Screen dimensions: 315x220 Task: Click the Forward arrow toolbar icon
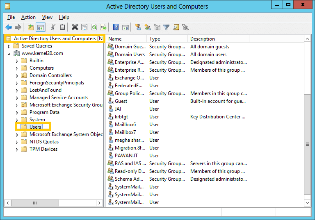click(18, 27)
